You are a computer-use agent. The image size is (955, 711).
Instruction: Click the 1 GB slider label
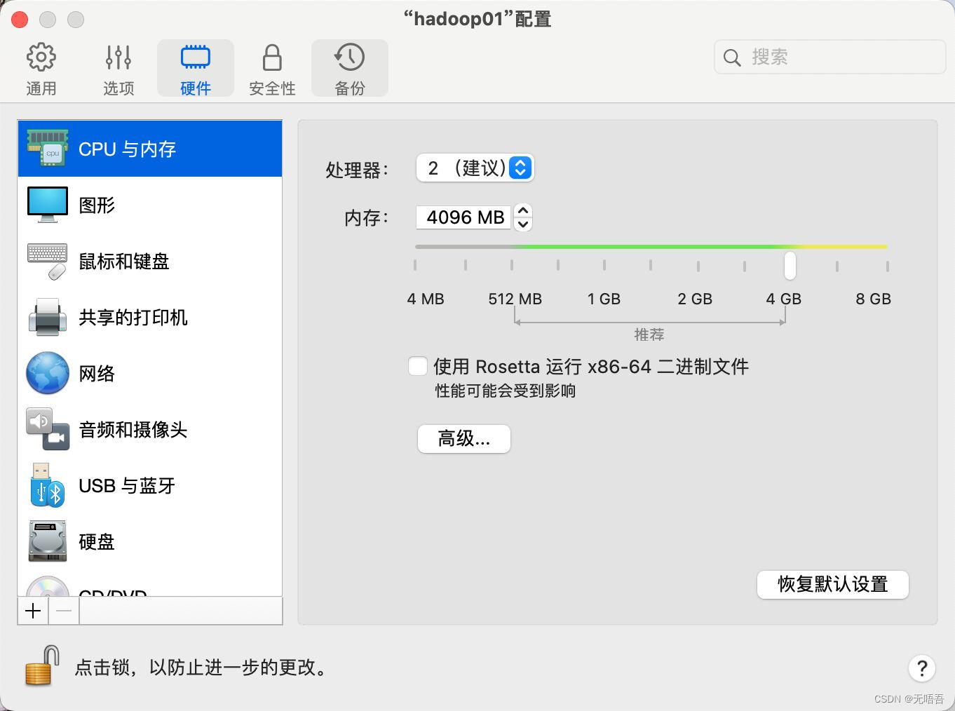pos(604,299)
